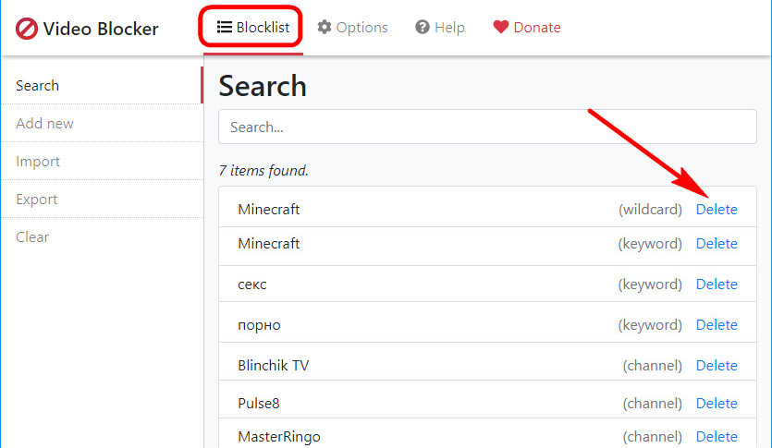Open the Import sidebar section
772x448 pixels.
(x=102, y=162)
